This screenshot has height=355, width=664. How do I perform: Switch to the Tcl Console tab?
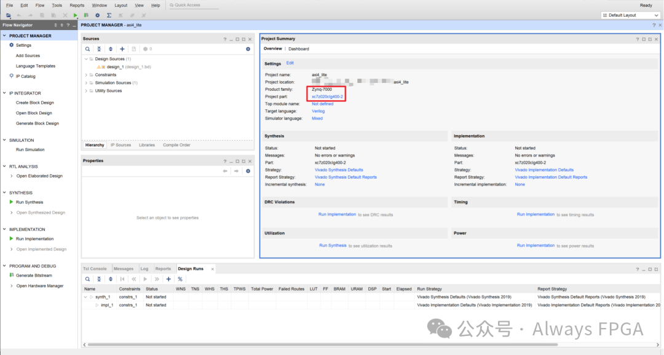(95, 268)
